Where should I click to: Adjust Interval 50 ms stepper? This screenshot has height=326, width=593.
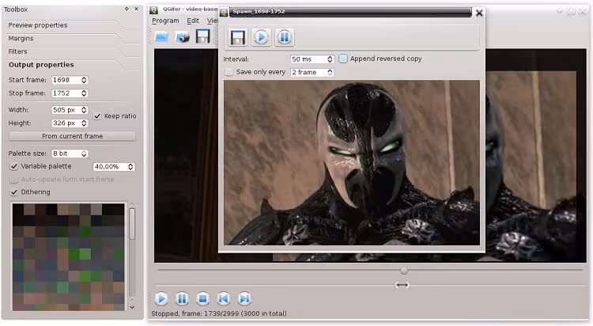pos(330,59)
